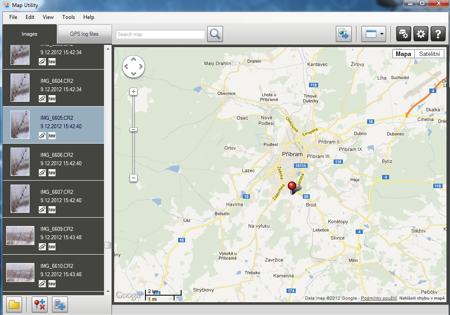Switch to the GPS log files tab
Viewport: 450px width, 315px height.
point(84,34)
